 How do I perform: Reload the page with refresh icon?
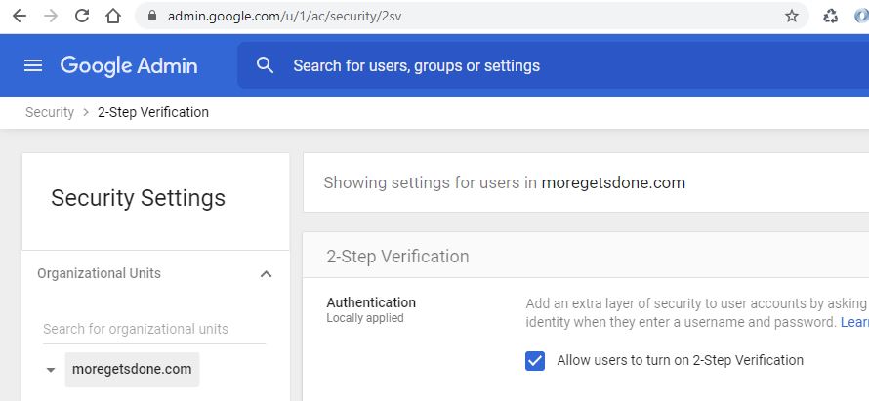[x=82, y=16]
